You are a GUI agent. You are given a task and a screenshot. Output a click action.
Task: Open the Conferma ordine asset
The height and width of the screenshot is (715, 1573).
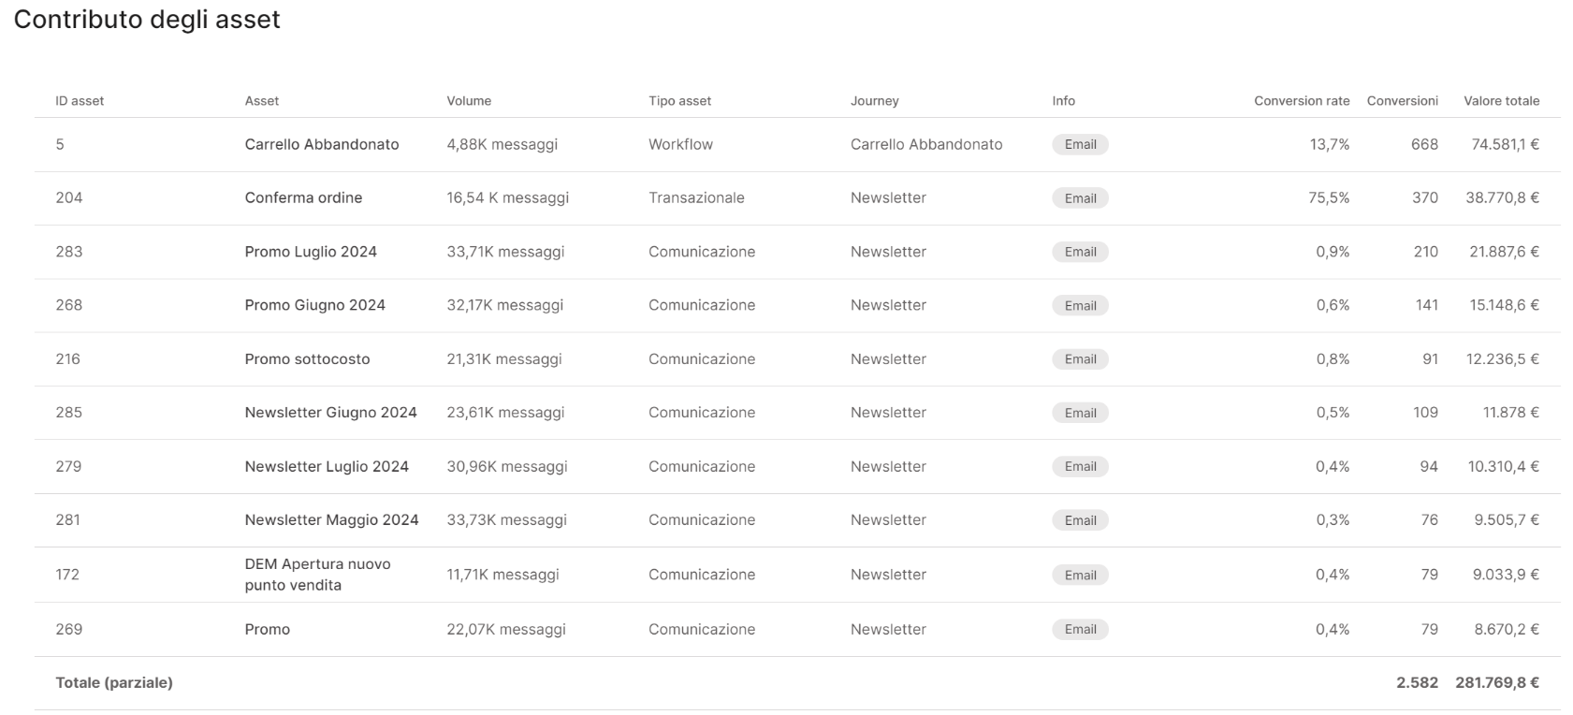click(303, 197)
